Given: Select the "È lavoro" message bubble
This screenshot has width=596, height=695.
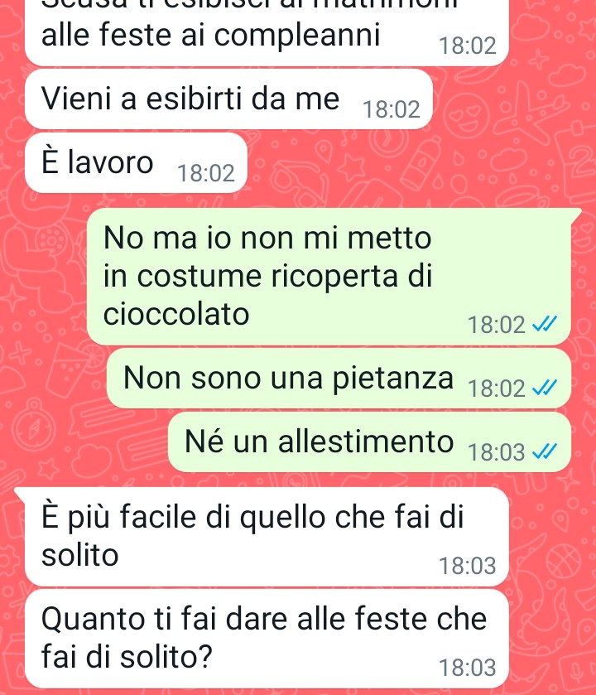Looking at the screenshot, I should (136, 162).
